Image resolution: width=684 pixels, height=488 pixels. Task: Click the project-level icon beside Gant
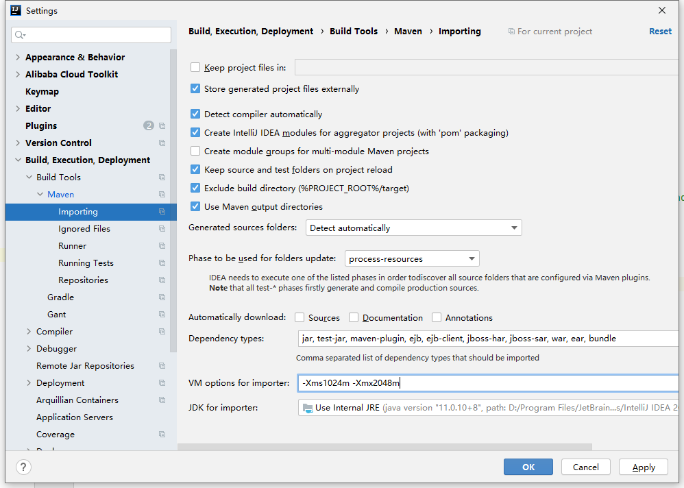coord(162,315)
